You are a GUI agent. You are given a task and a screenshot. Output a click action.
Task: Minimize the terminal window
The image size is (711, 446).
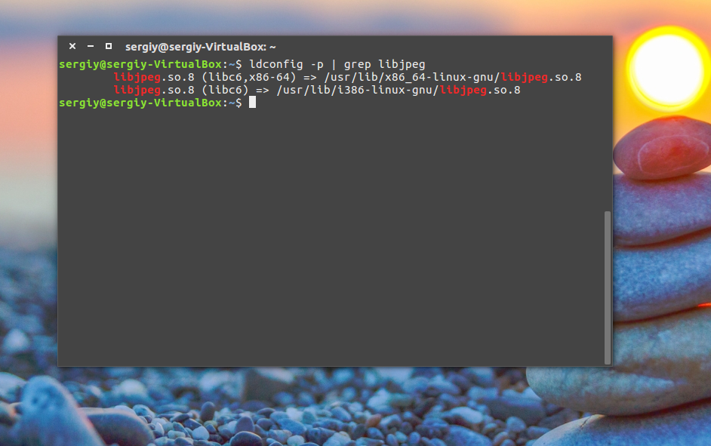[x=91, y=46]
